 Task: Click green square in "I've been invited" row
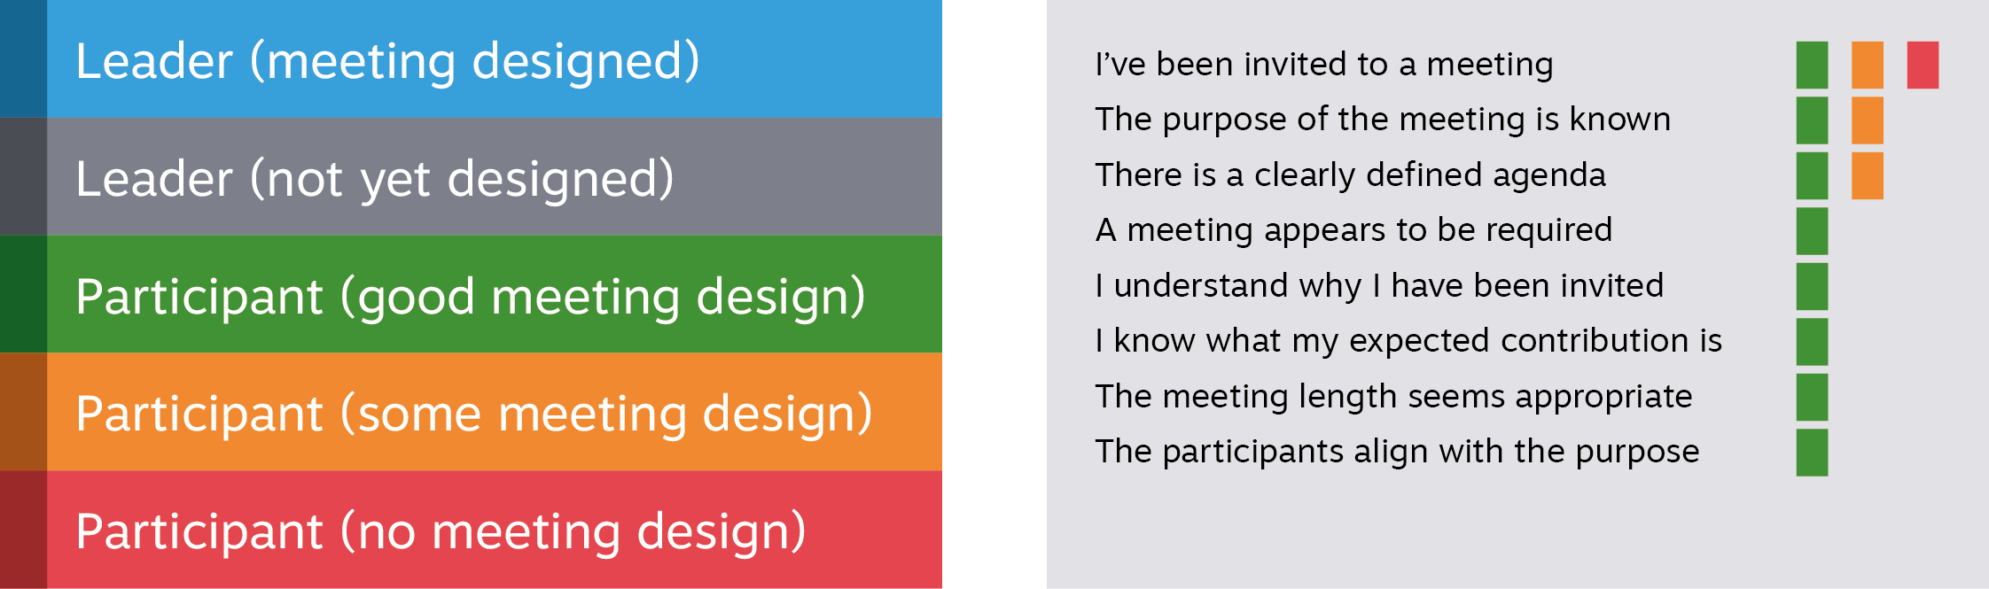click(1812, 65)
